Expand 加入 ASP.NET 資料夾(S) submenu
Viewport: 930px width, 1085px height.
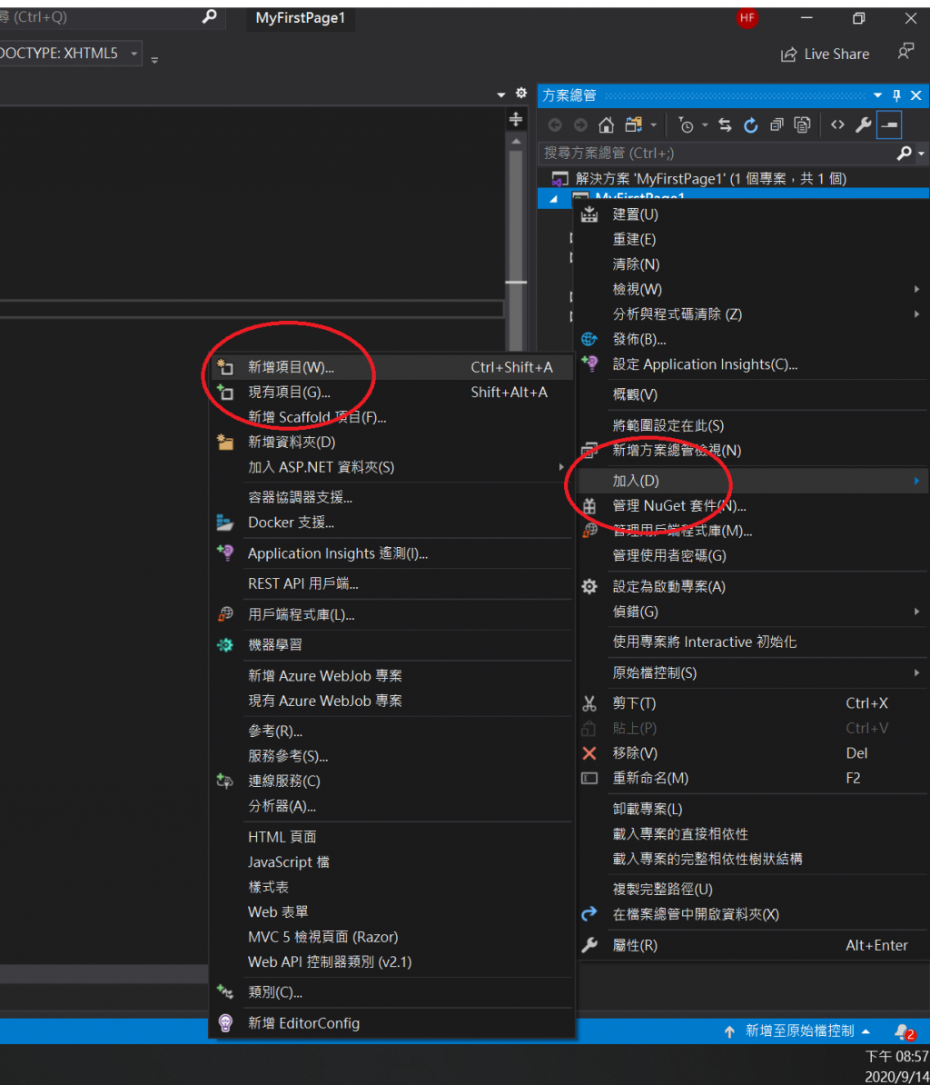click(391, 467)
